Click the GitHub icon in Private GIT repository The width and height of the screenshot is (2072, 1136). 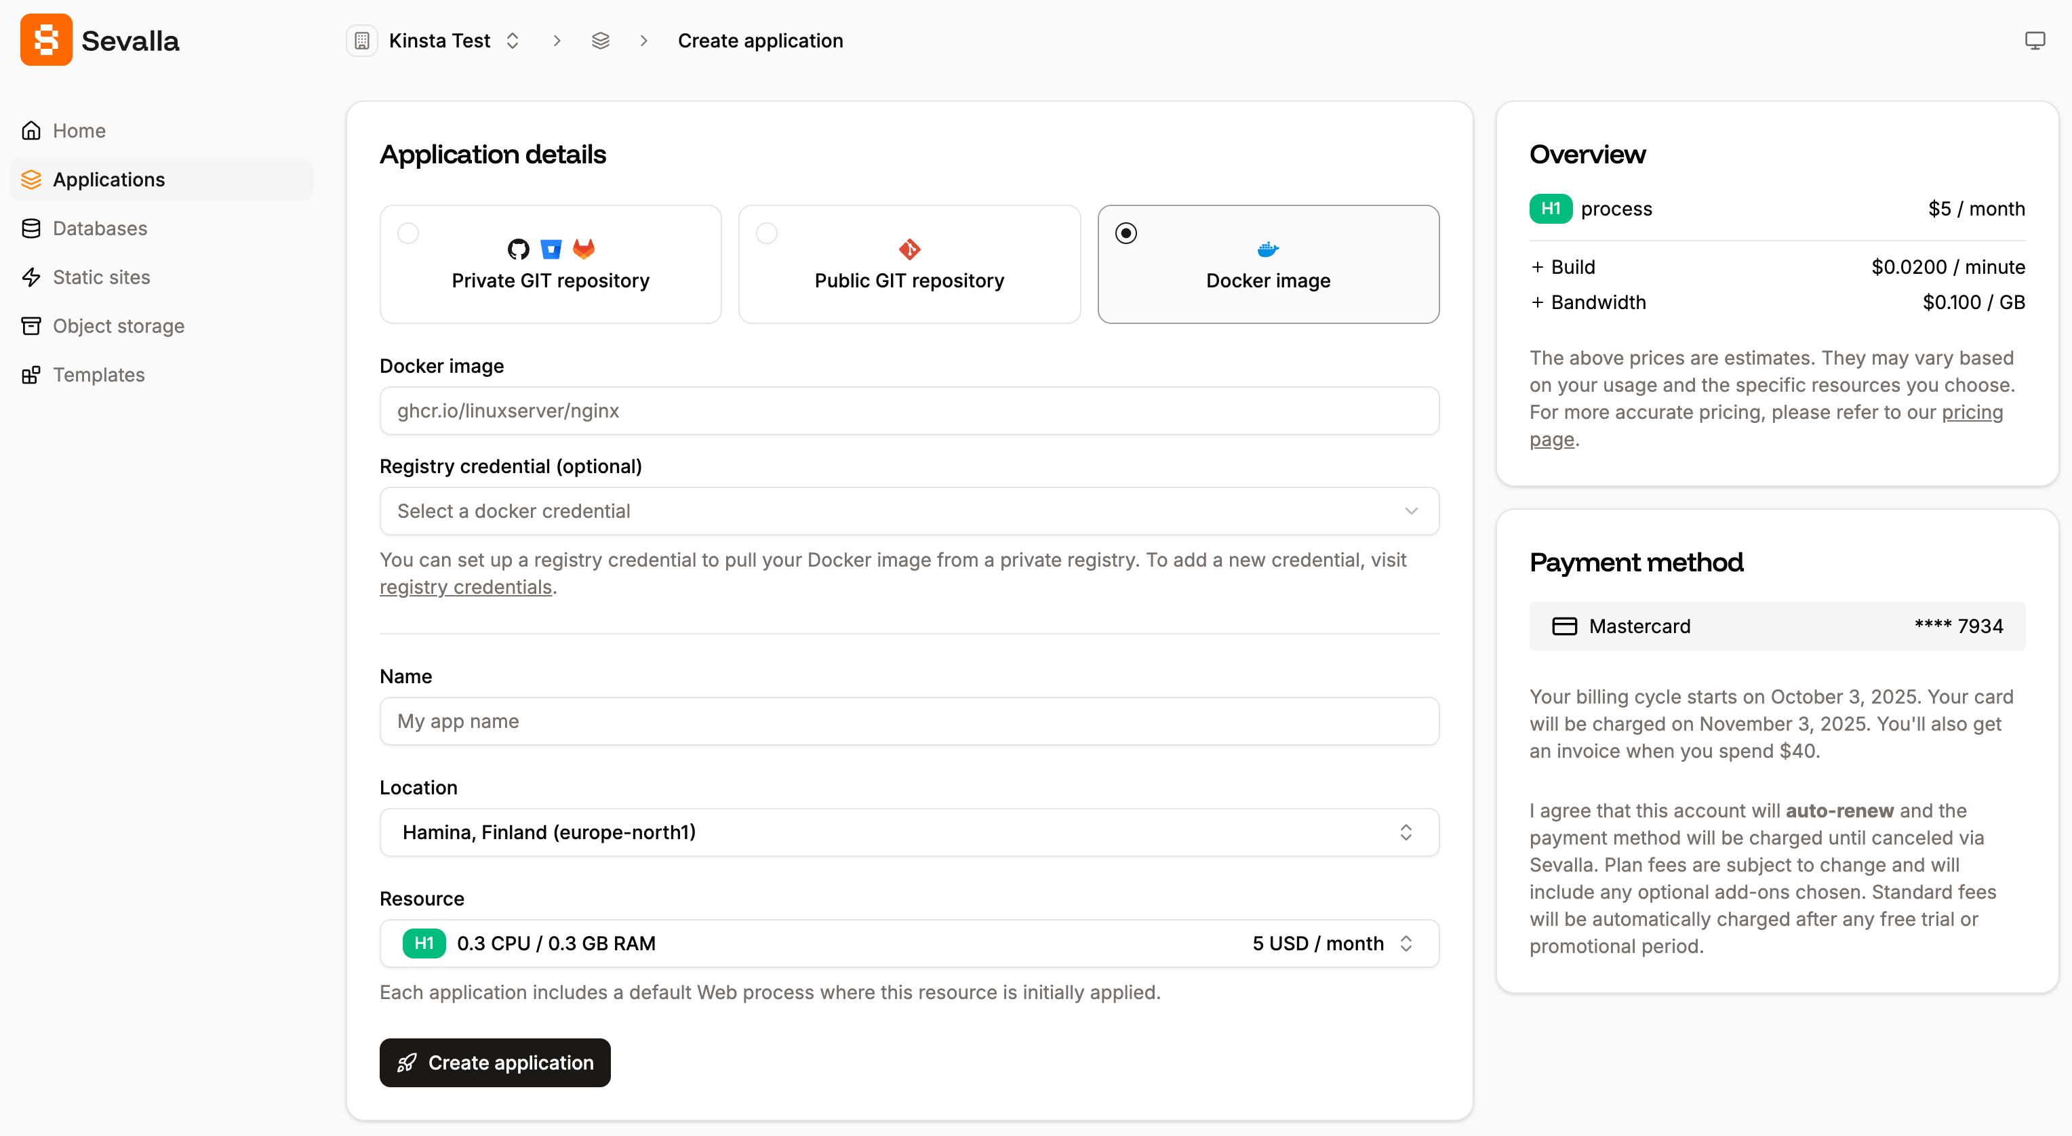click(517, 249)
